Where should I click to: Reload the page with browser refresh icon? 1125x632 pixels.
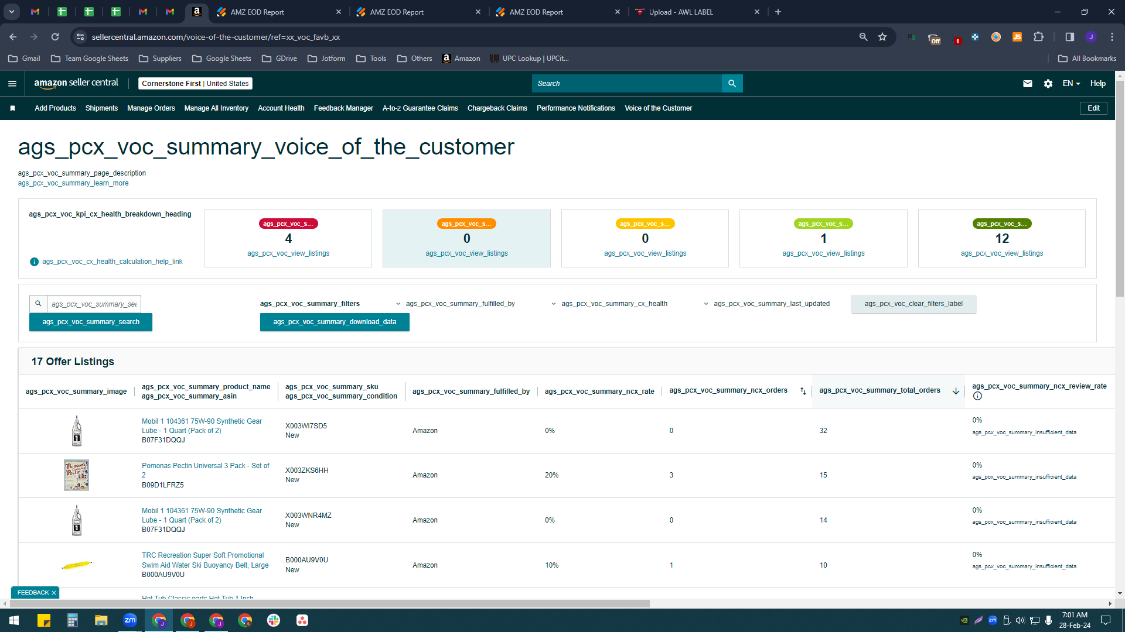55,37
